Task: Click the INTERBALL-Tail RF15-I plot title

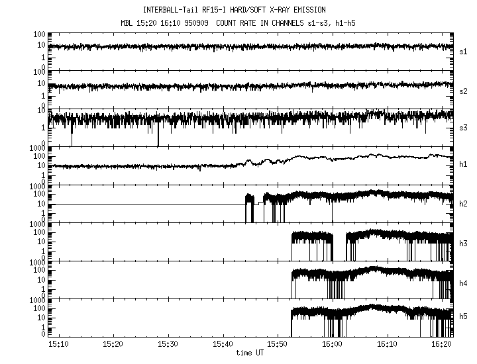Action: click(x=244, y=10)
